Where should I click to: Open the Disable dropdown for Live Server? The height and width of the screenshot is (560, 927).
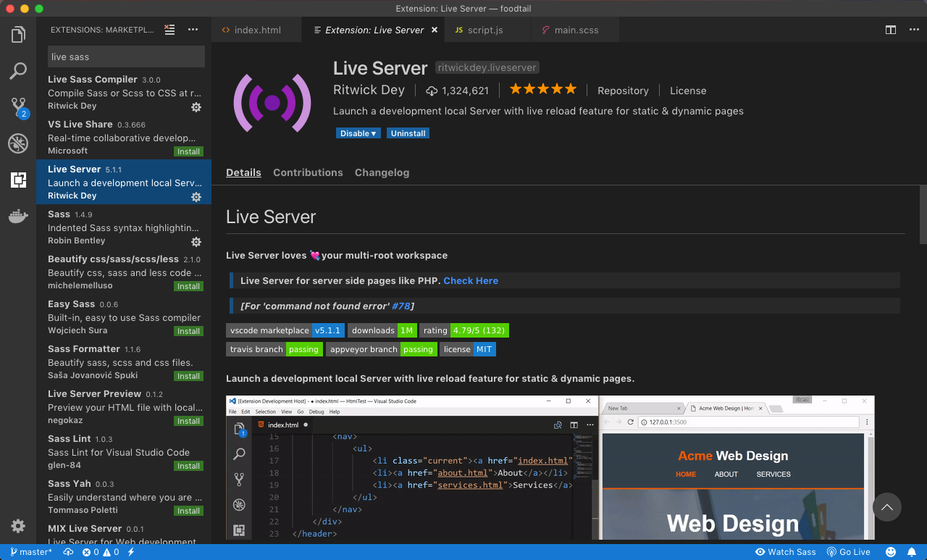pyautogui.click(x=358, y=133)
